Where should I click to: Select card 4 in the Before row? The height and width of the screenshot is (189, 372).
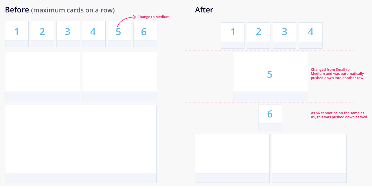[x=94, y=32]
